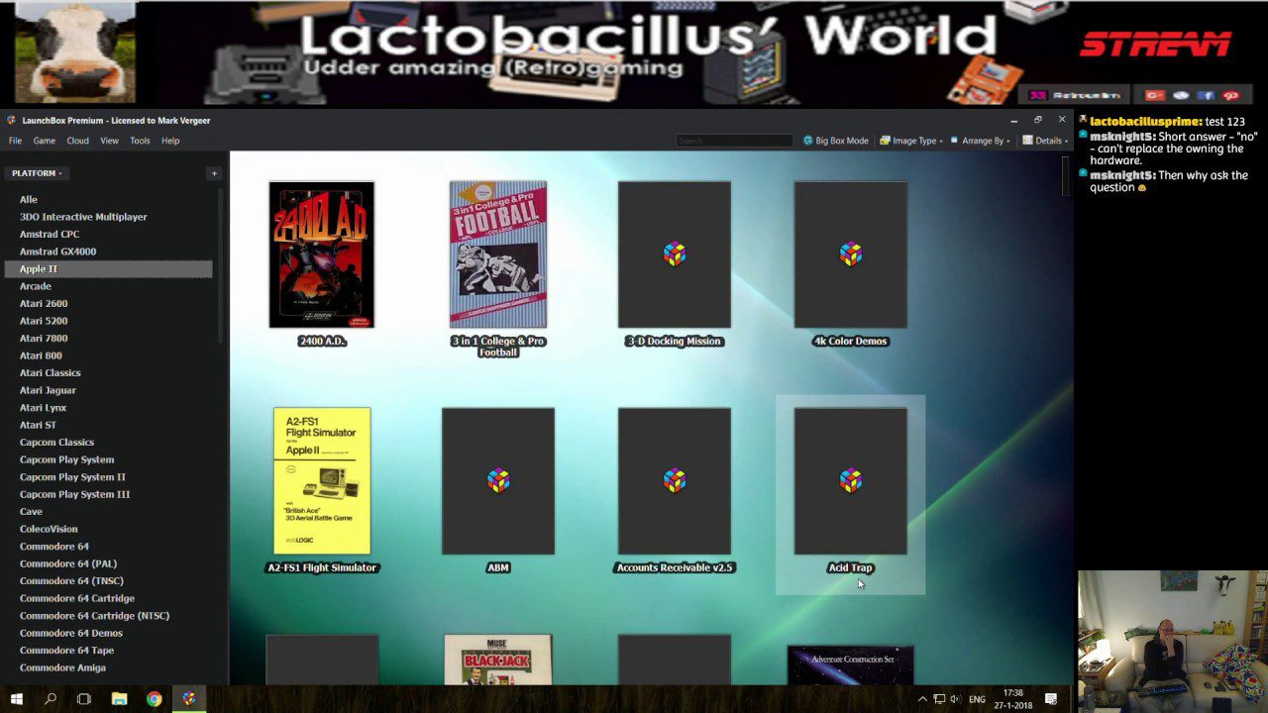This screenshot has width=1268, height=713.
Task: Select the Atari Lynx platform
Action: [x=108, y=407]
